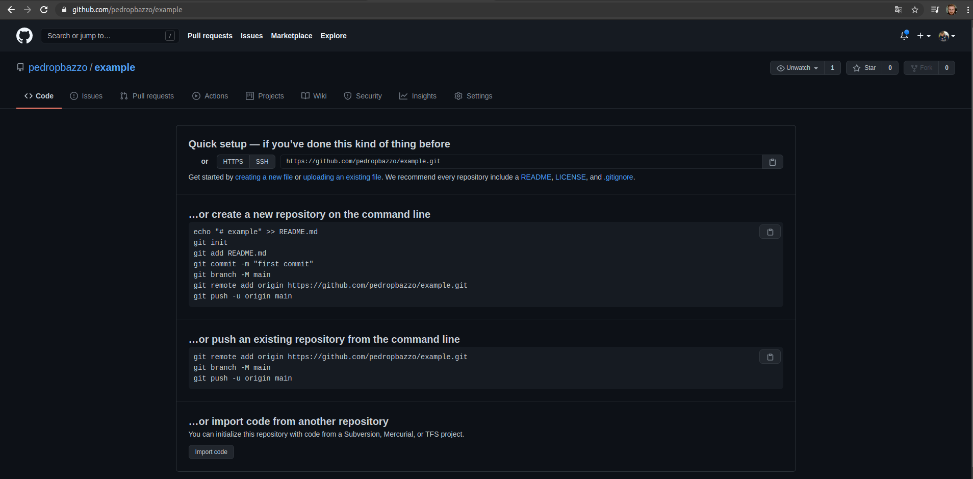This screenshot has height=479, width=973.
Task: Open Chrome three-dot menu
Action: (967, 10)
